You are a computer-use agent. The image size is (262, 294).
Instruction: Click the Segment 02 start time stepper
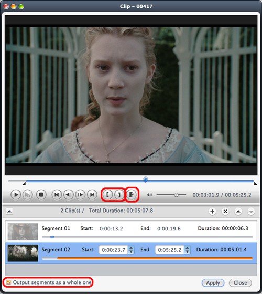click(x=131, y=250)
